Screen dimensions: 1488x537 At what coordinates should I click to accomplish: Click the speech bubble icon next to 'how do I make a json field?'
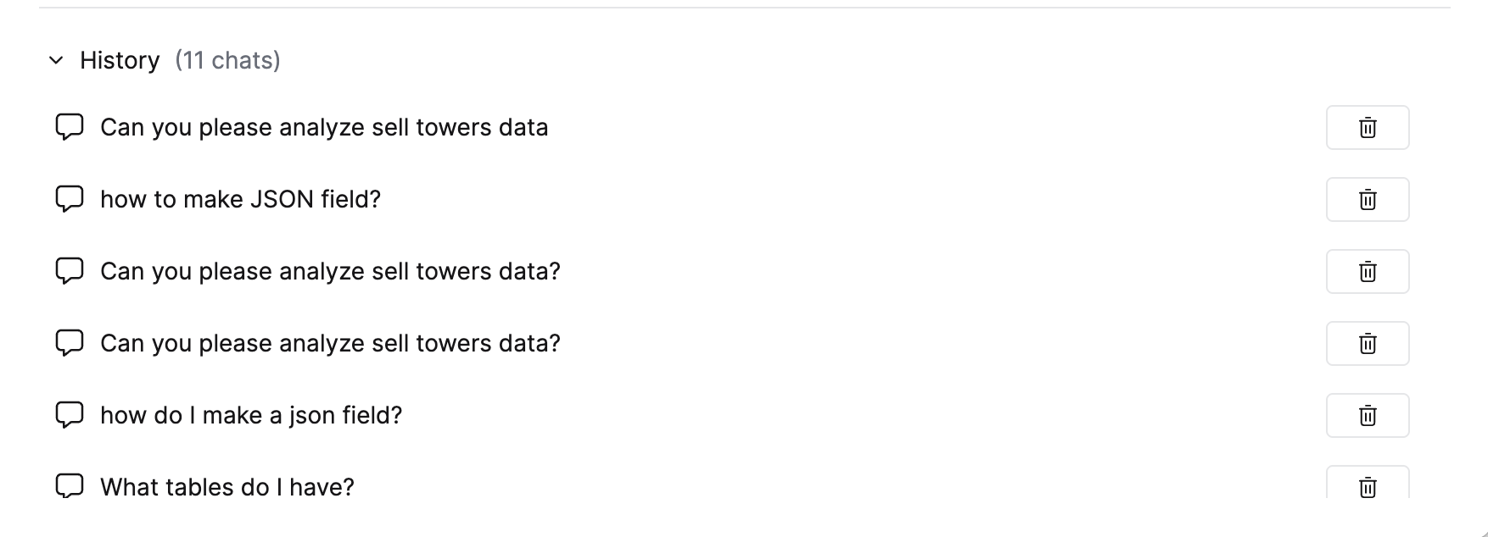tap(70, 415)
